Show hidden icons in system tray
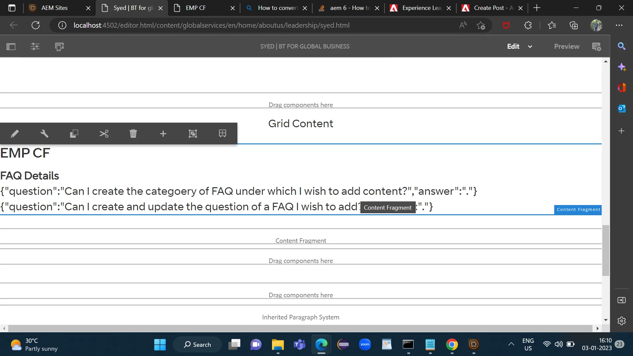Viewport: 633px width, 356px height. click(x=511, y=344)
